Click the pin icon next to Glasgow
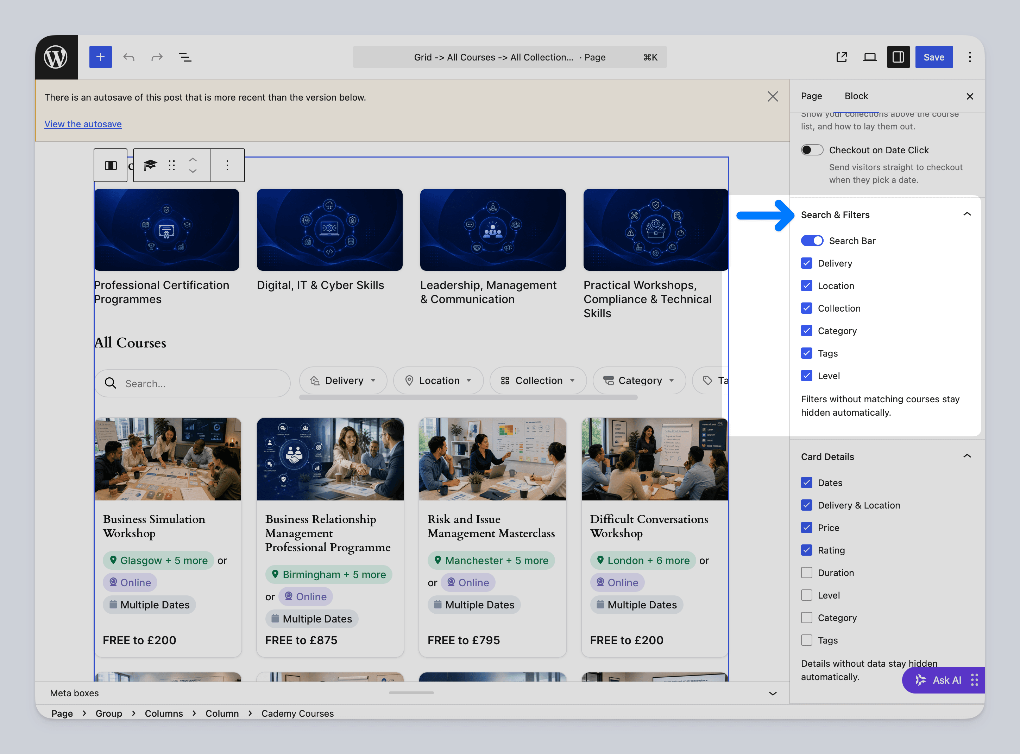Screen dimensions: 1020x754 (x=113, y=560)
